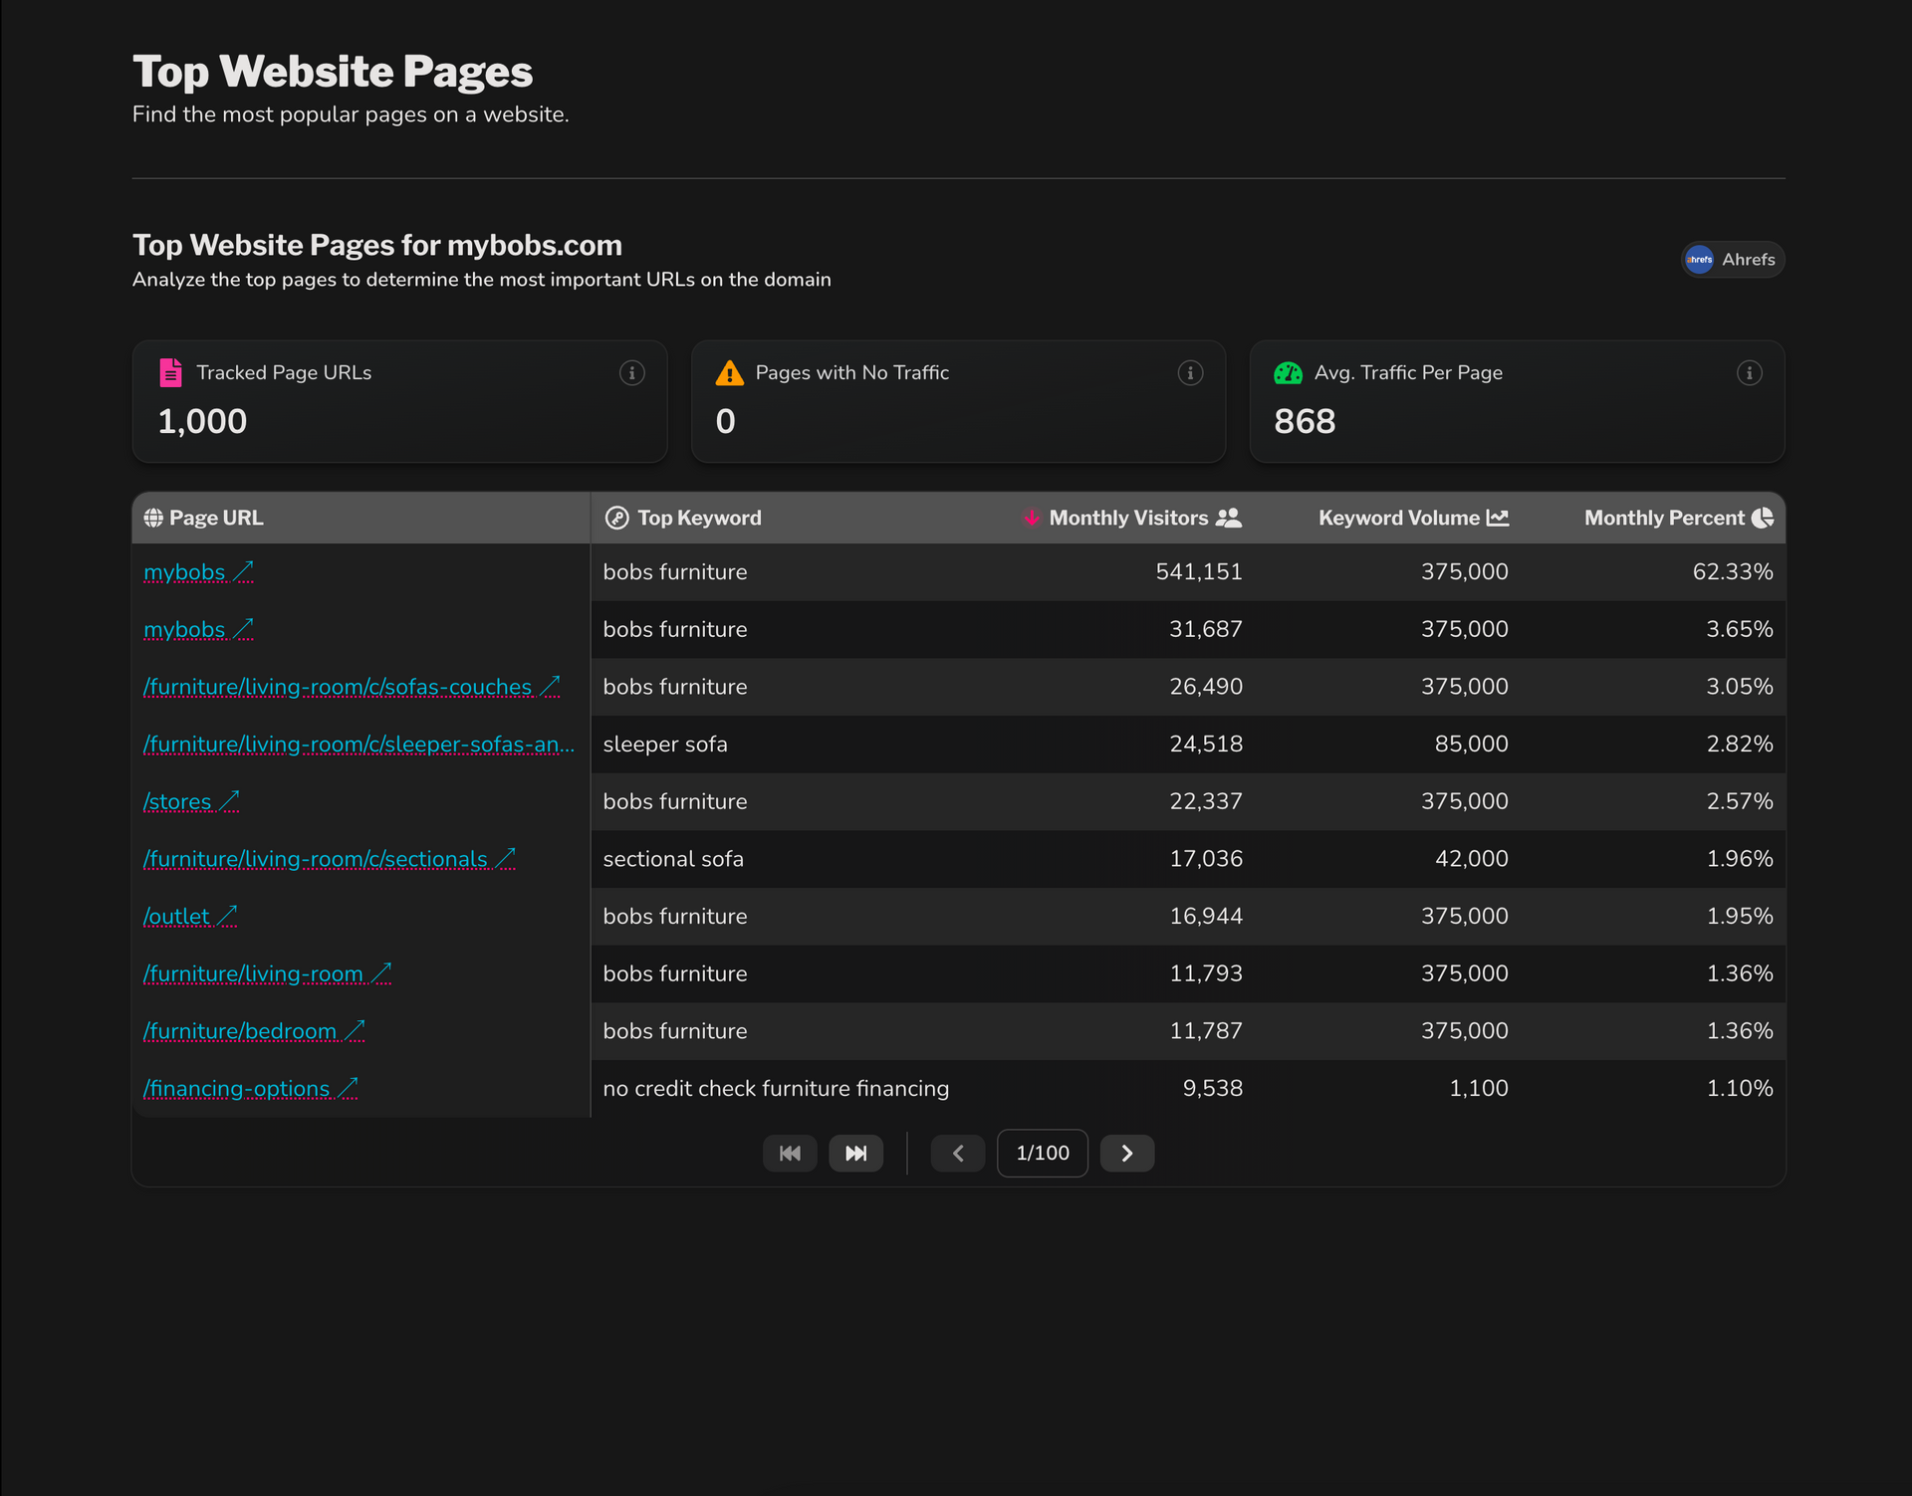Click the people icon beside Monthly Visitors

tap(1229, 518)
